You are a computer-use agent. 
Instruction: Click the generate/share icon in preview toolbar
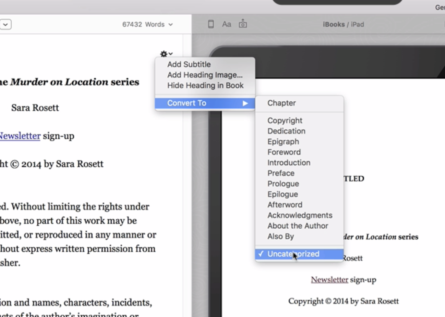(243, 24)
